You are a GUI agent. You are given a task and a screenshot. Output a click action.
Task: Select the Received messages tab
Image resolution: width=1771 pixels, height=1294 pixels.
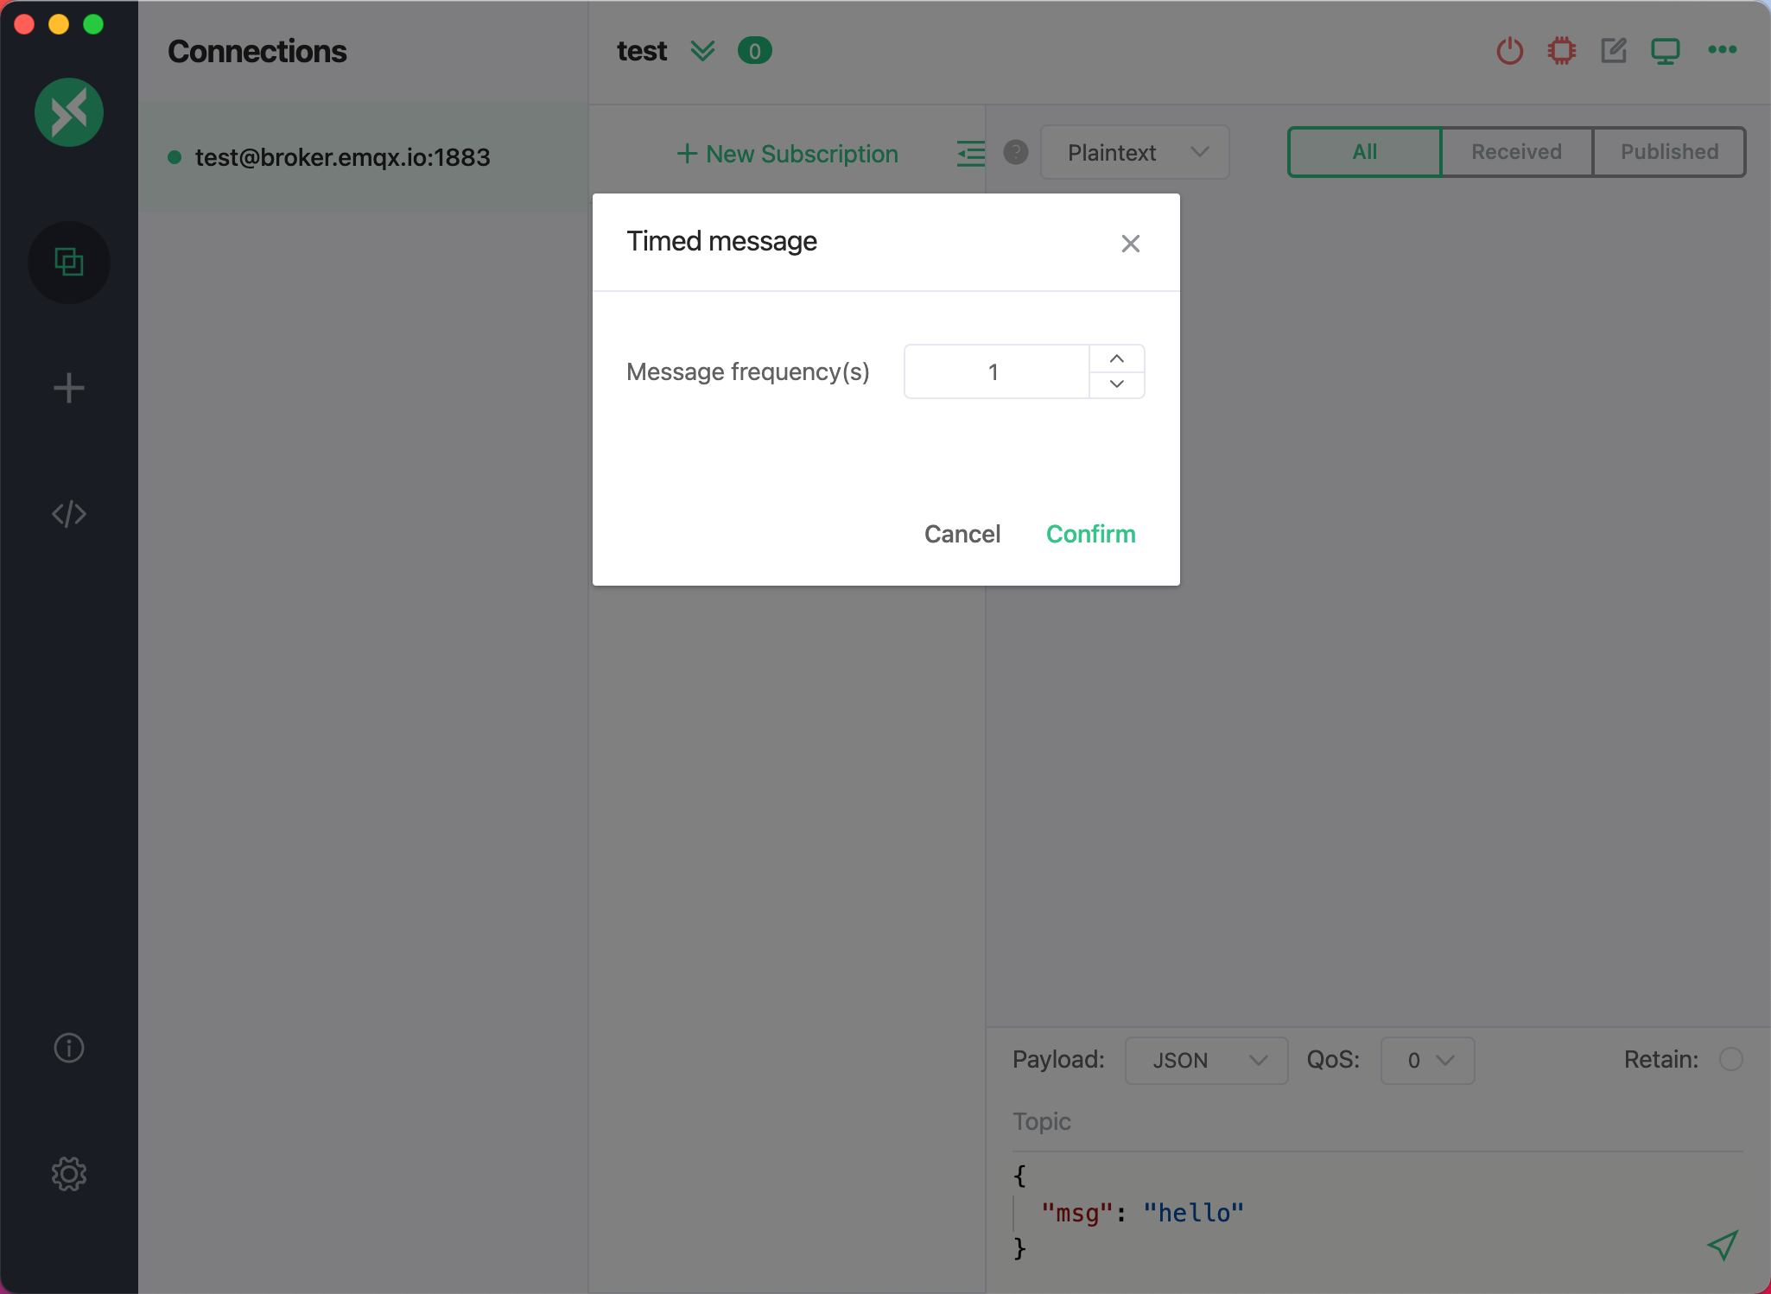tap(1515, 153)
